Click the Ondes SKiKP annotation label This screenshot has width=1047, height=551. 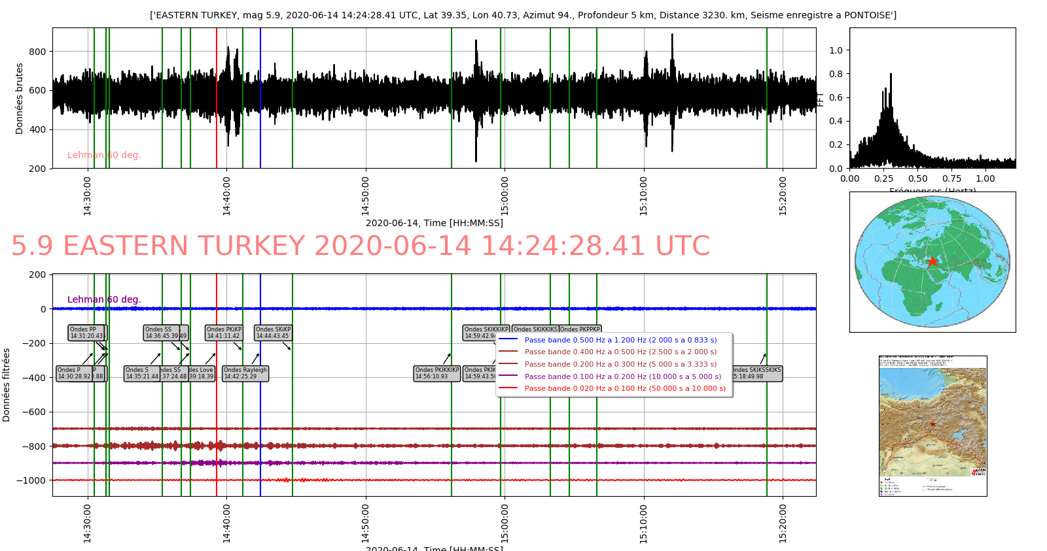273,333
